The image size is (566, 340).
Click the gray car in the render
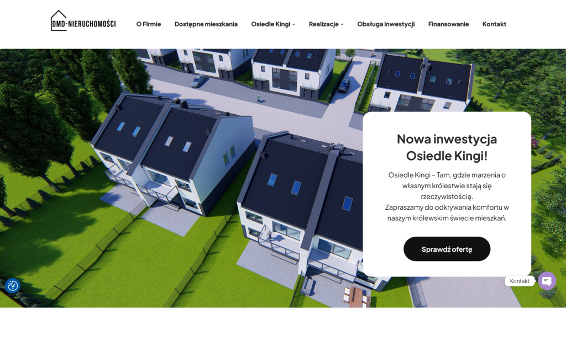pyautogui.click(x=199, y=81)
